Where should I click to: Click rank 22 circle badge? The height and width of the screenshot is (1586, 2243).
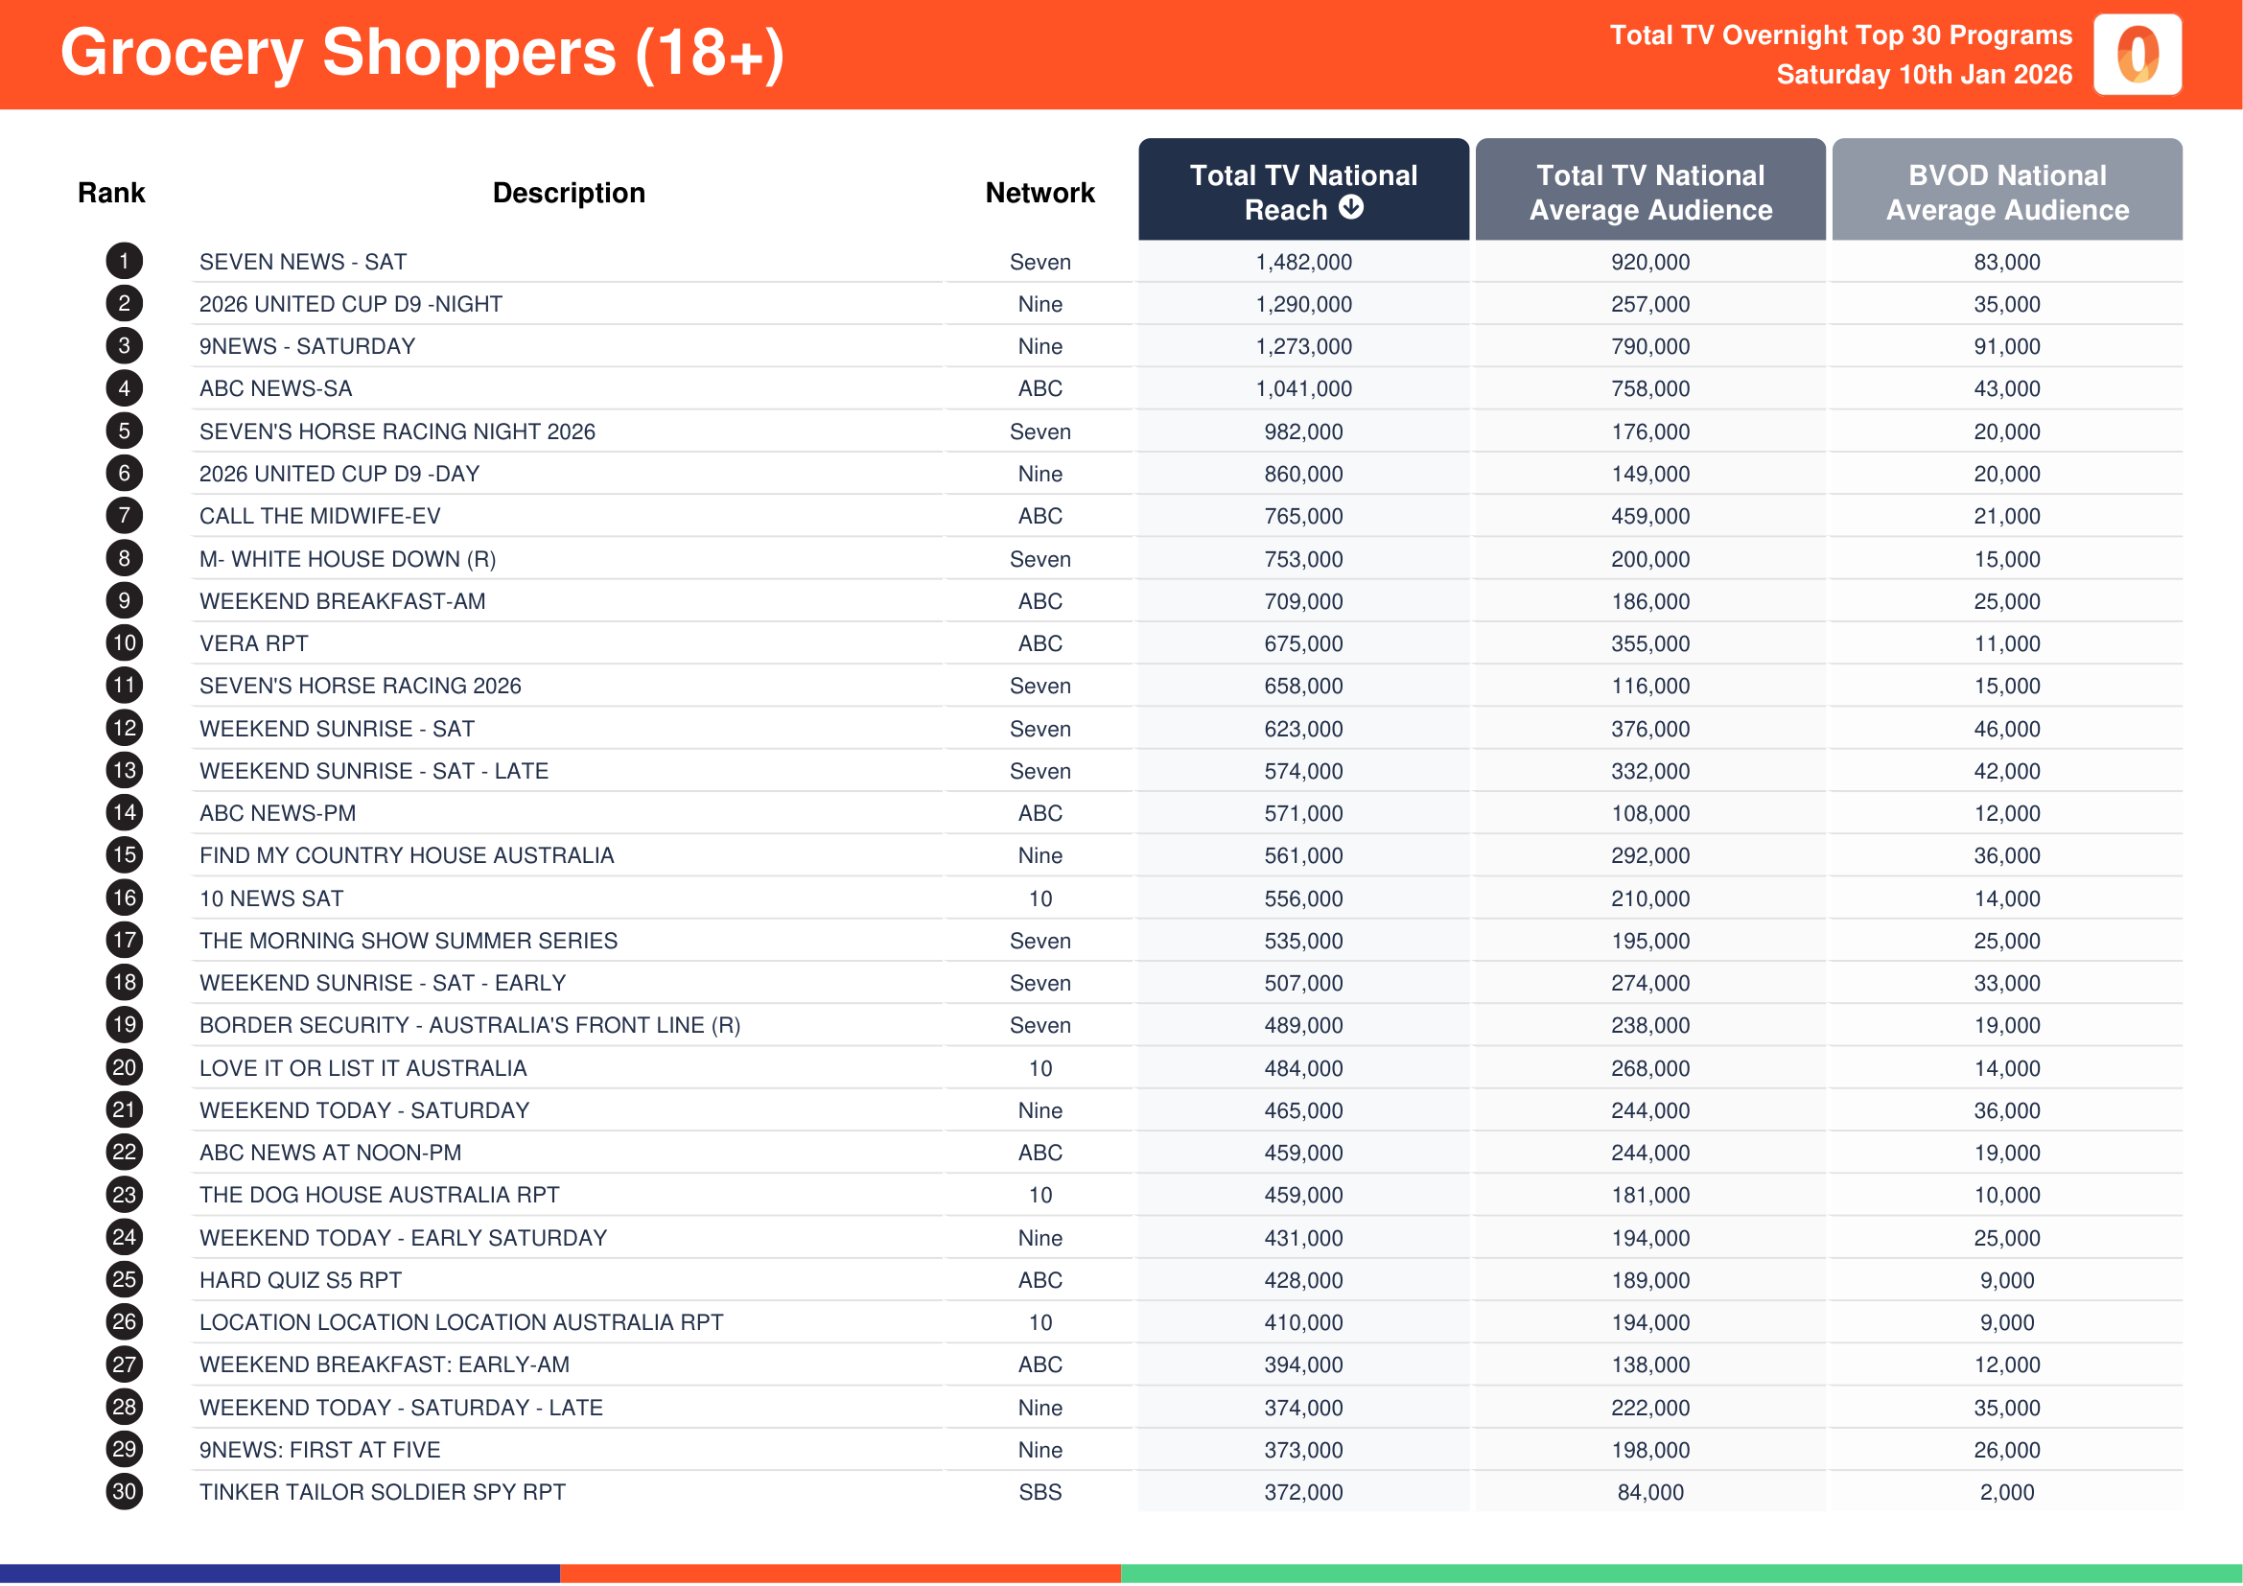pos(124,1153)
